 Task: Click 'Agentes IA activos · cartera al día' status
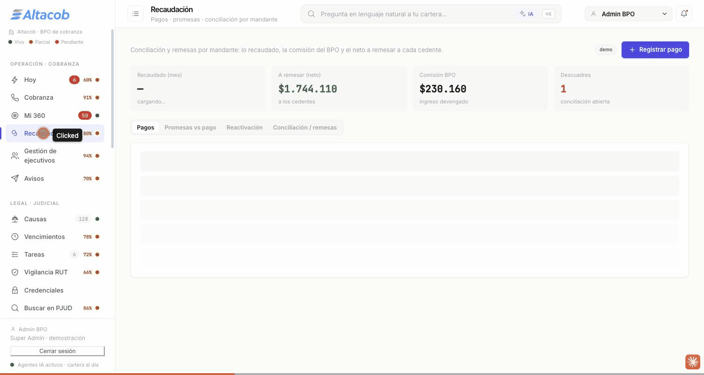coord(58,365)
